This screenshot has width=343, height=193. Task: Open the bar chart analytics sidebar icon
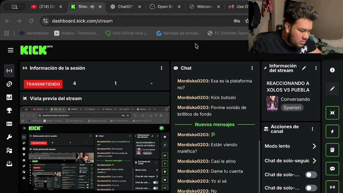[x=9, y=97]
